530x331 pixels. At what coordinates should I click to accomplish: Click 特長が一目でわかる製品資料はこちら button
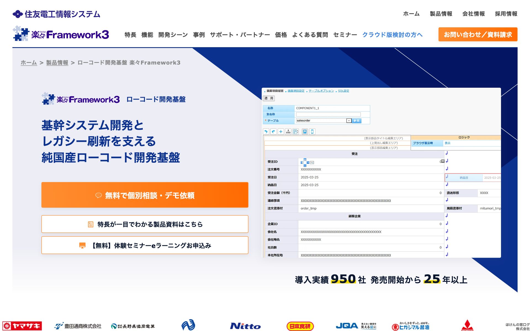tap(145, 224)
